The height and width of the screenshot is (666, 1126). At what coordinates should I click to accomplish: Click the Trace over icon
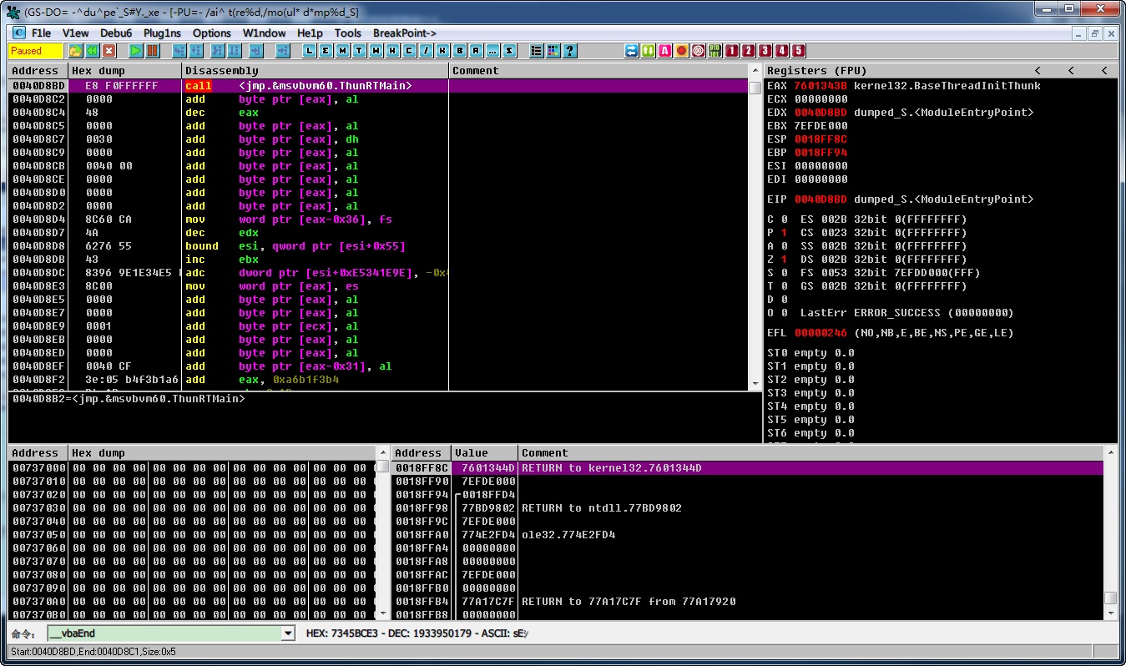coord(234,51)
